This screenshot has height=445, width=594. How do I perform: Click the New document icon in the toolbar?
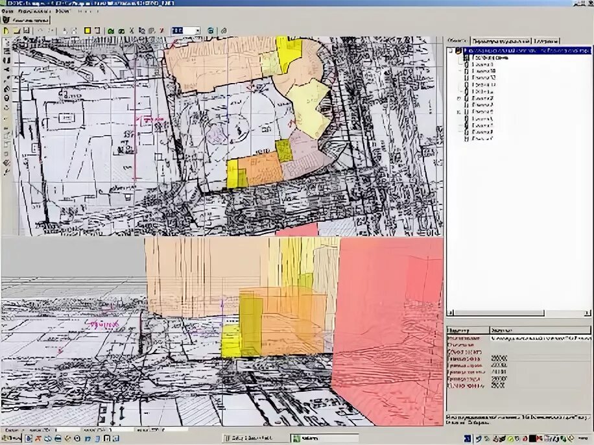(6, 30)
